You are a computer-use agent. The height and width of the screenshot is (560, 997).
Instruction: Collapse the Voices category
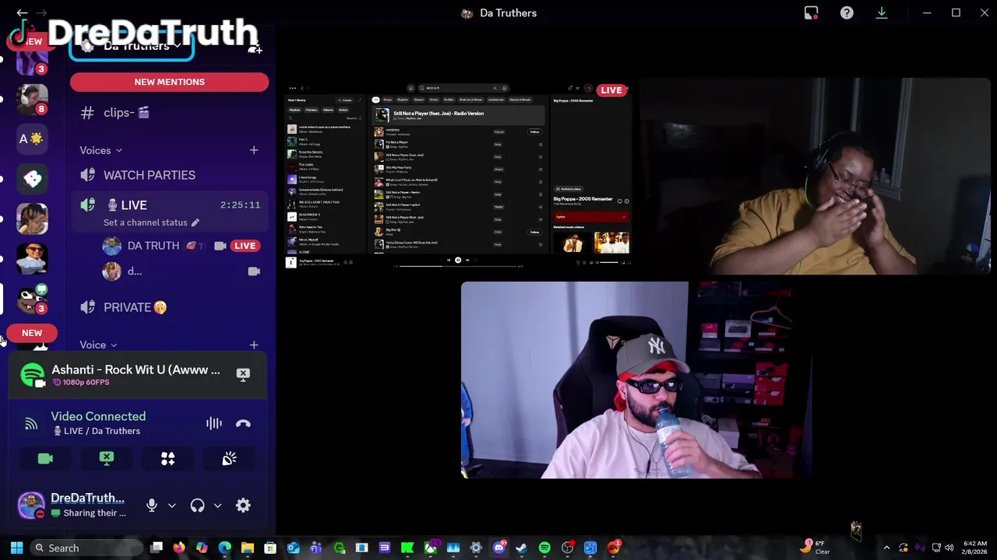coord(100,150)
